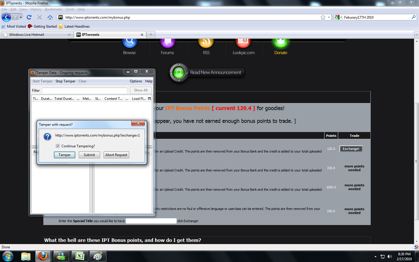Click the Exchange! button for 120.0 points
This screenshot has width=419, height=262.
point(351,149)
